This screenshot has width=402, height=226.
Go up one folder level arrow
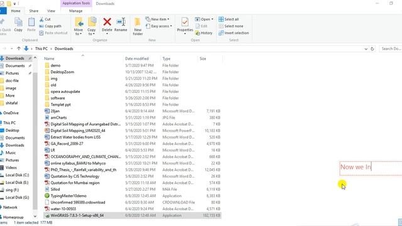coord(18,48)
